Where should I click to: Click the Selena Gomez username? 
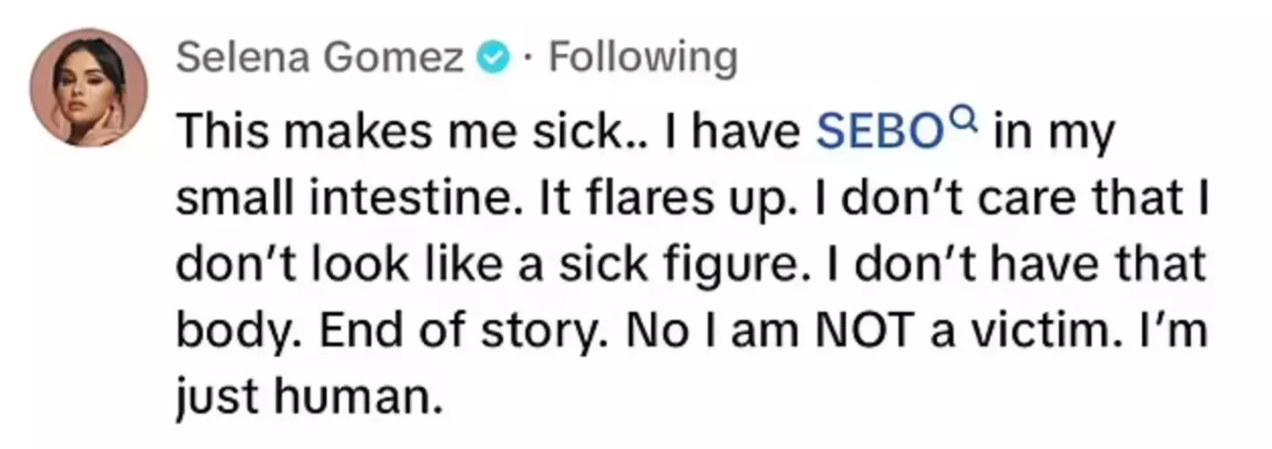click(320, 59)
